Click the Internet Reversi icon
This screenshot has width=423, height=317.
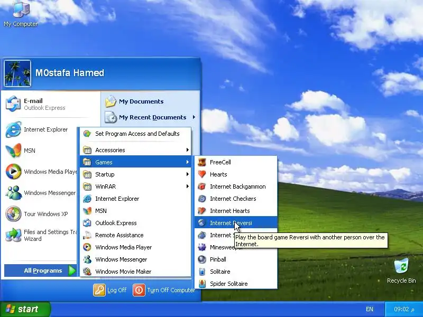point(202,223)
